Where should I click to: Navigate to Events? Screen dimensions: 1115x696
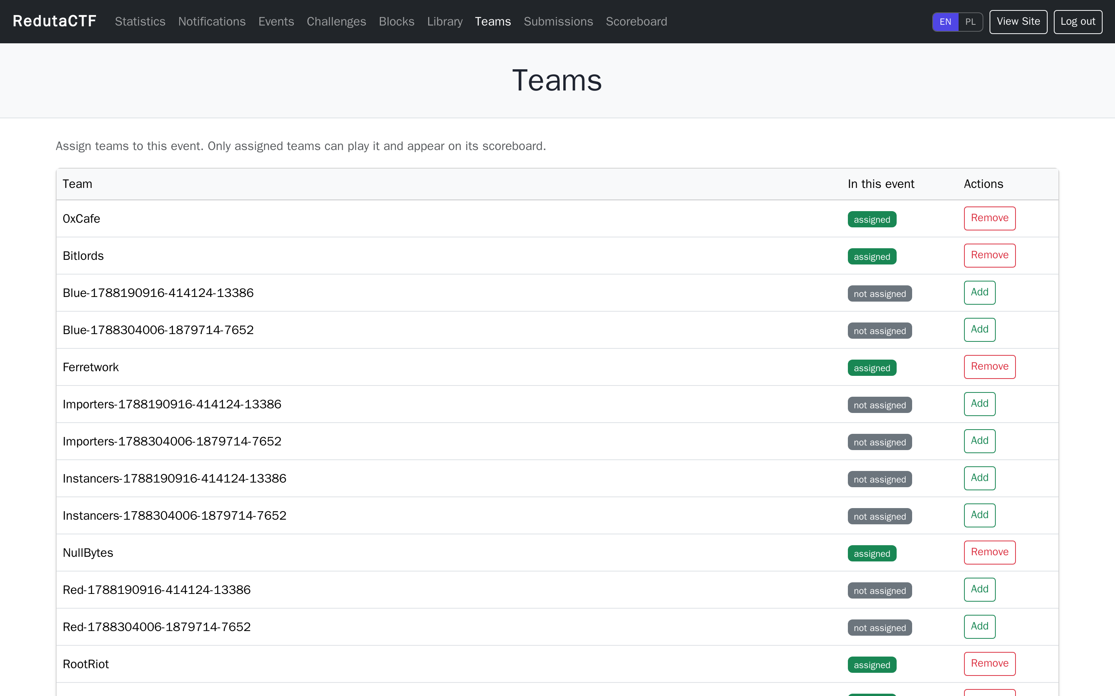click(x=276, y=22)
